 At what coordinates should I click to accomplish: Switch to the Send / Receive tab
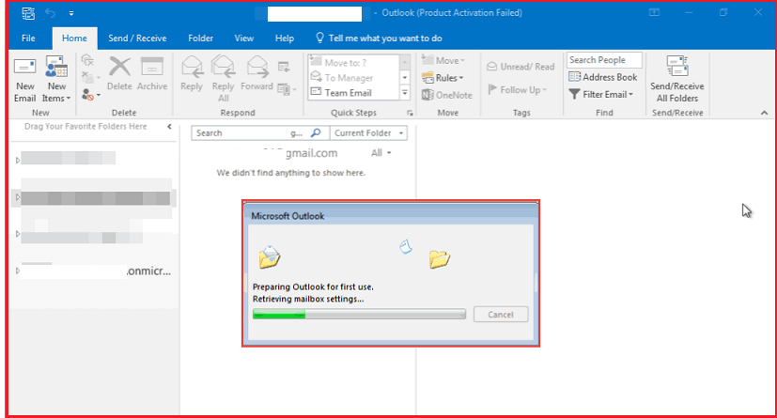tap(138, 39)
